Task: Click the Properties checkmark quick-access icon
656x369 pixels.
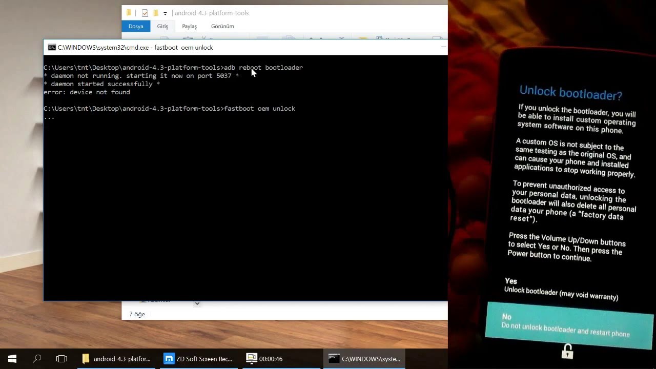Action: tap(145, 13)
